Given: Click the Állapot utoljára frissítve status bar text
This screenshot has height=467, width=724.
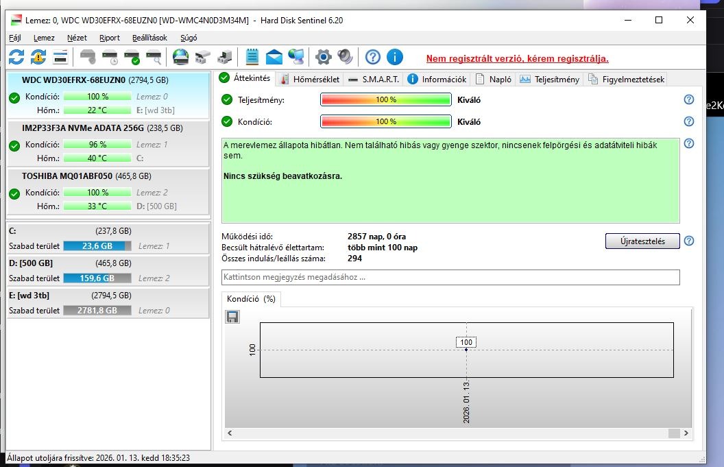Looking at the screenshot, I should click(98, 458).
